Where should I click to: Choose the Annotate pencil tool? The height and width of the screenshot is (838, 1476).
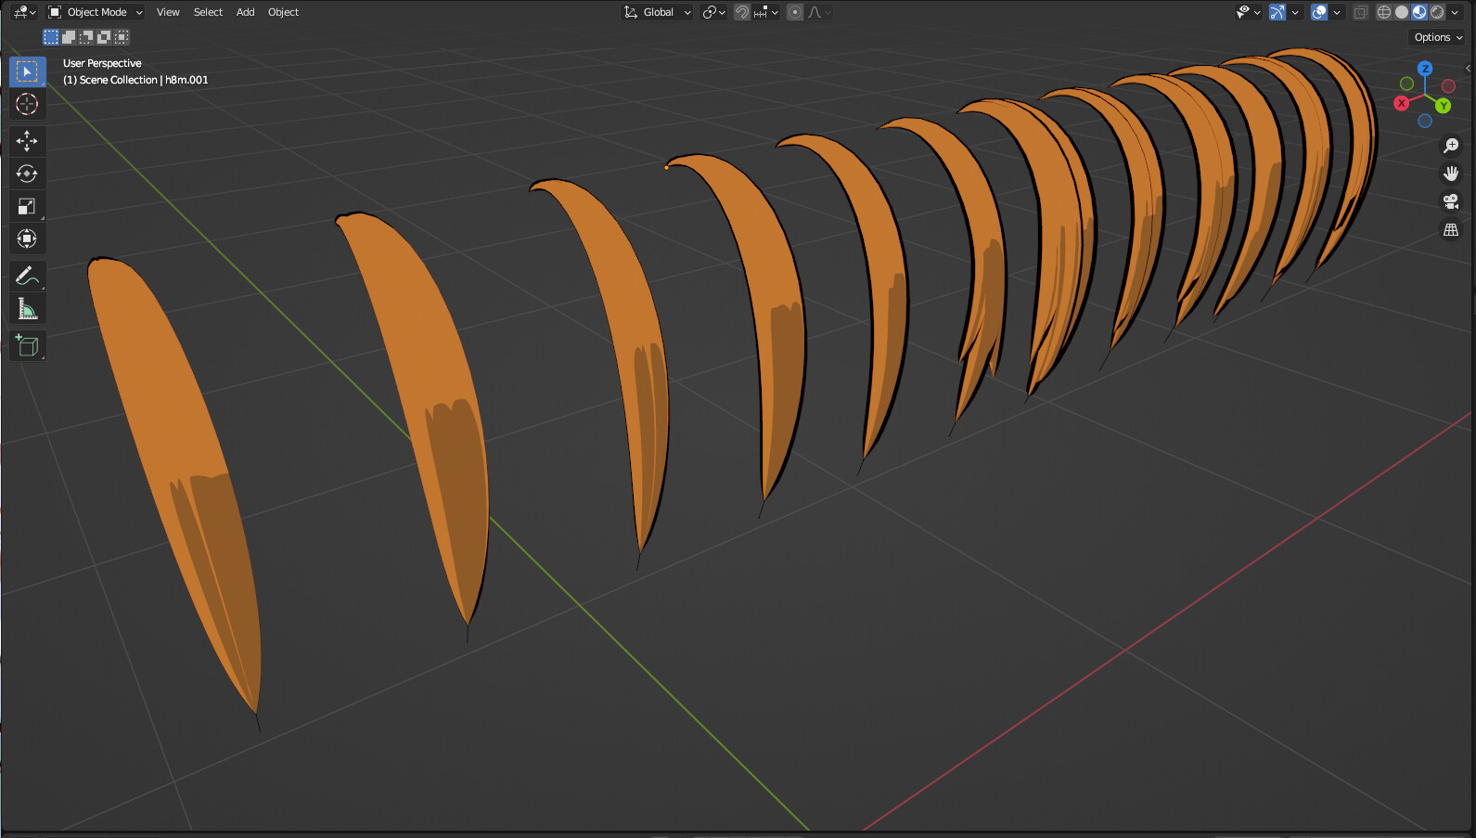[x=27, y=276]
